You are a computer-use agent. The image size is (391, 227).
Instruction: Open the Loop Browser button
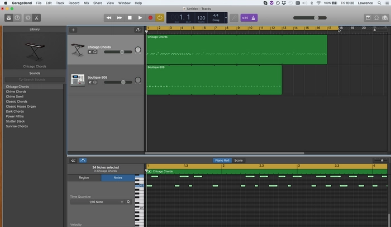(x=376, y=18)
